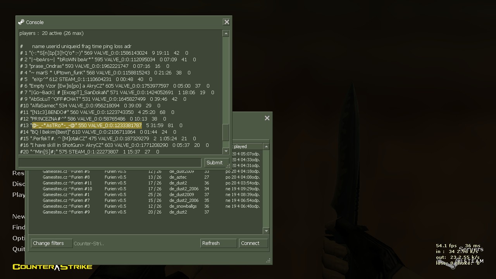Viewport: 496px width, 279px height.
Task: Click the server list scroll up arrow
Action: [x=266, y=146]
